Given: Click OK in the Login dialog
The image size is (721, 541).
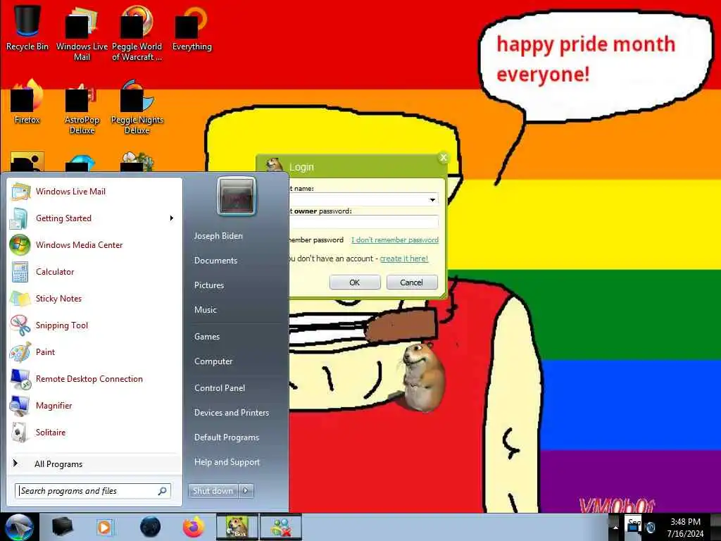Looking at the screenshot, I should click(355, 282).
